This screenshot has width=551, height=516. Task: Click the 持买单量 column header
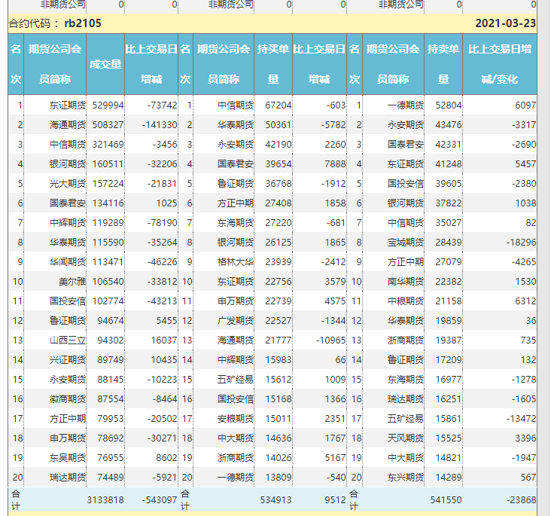pos(273,64)
